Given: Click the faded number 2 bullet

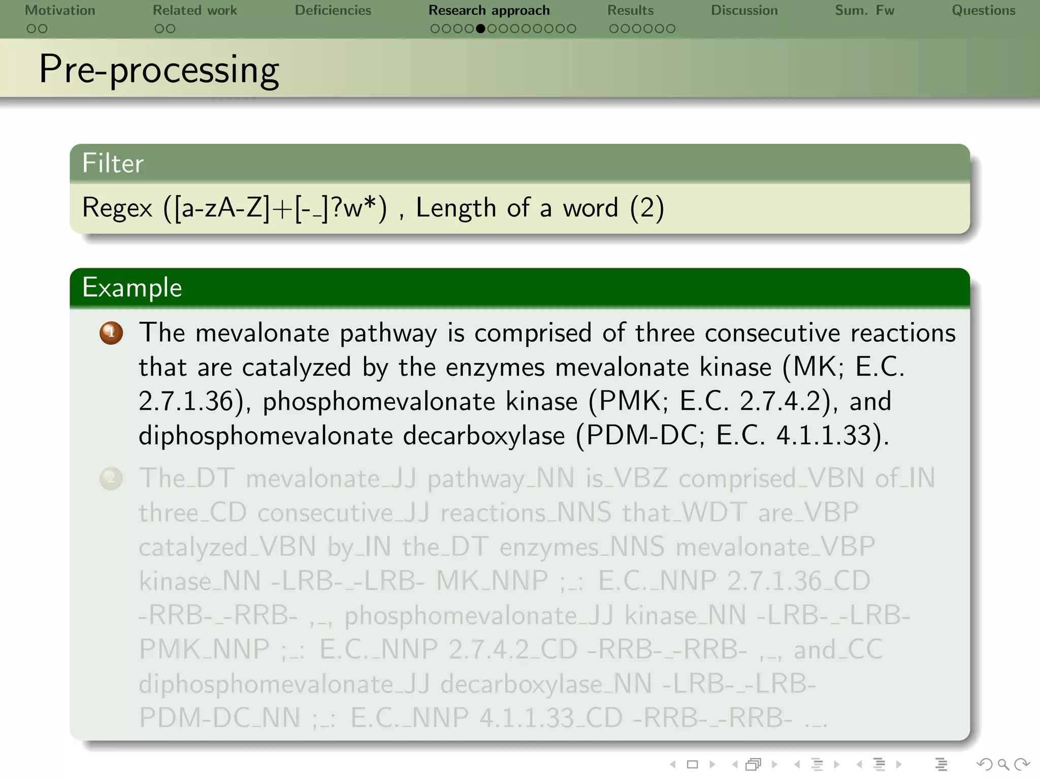Looking at the screenshot, I should (x=111, y=478).
